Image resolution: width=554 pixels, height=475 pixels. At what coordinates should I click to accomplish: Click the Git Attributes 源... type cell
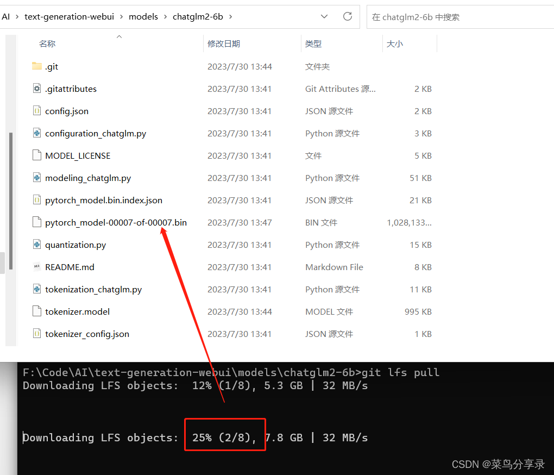(340, 89)
